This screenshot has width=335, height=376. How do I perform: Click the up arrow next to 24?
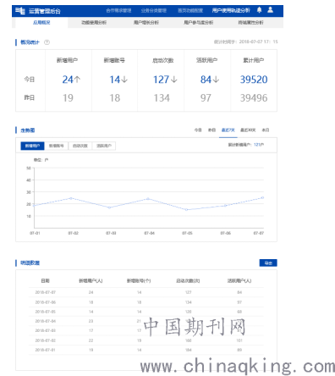pos(77,80)
